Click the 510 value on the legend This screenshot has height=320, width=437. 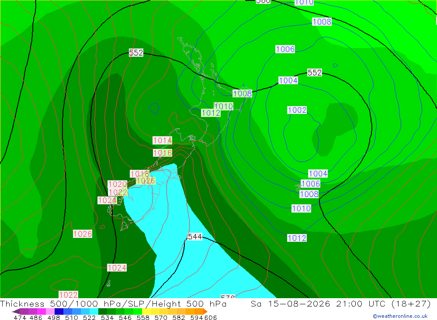click(x=71, y=317)
